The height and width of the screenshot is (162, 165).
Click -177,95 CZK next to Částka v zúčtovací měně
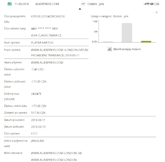click(x=39, y=82)
